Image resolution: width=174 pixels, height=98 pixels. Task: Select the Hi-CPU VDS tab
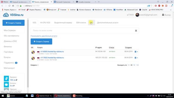pyautogui.click(x=45, y=23)
